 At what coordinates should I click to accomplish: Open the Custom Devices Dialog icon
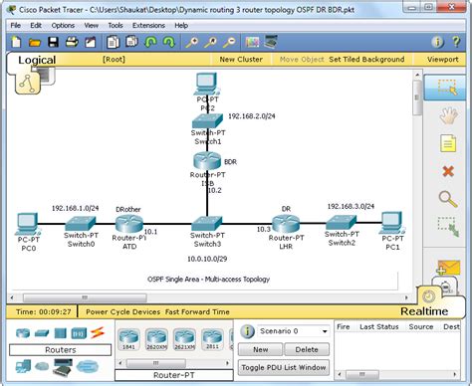(x=271, y=42)
